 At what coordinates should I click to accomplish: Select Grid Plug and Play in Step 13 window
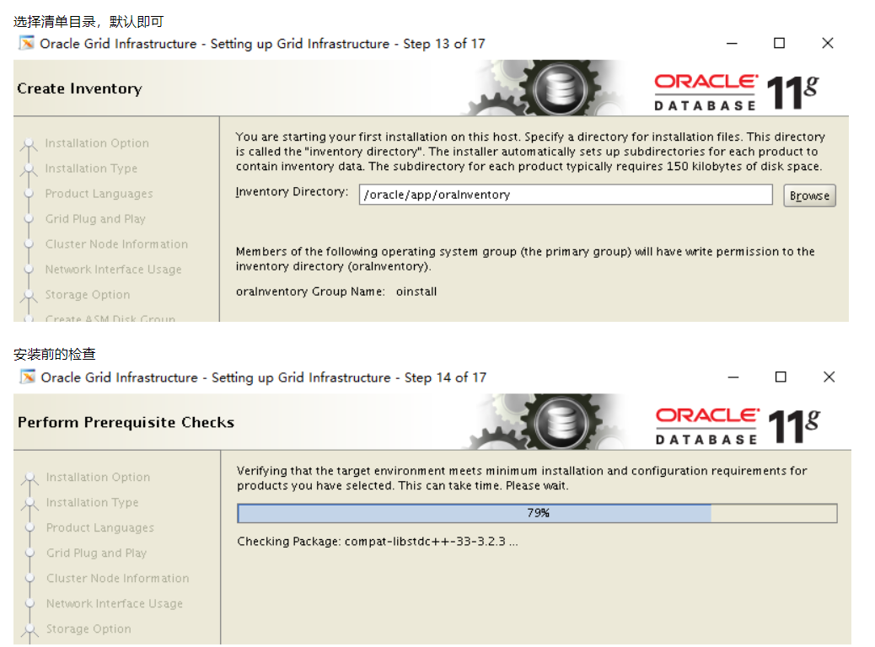pos(95,219)
